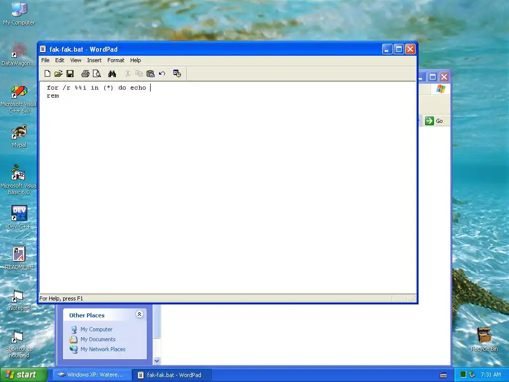Screen dimensions: 509x382
Task: Select the Dev-C++ desktop icon
Action: coord(19,217)
